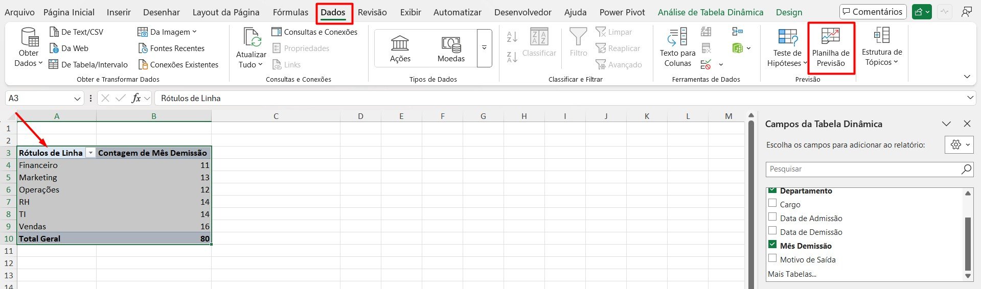
Task: Click Remove Duplicates icon
Action: [706, 48]
